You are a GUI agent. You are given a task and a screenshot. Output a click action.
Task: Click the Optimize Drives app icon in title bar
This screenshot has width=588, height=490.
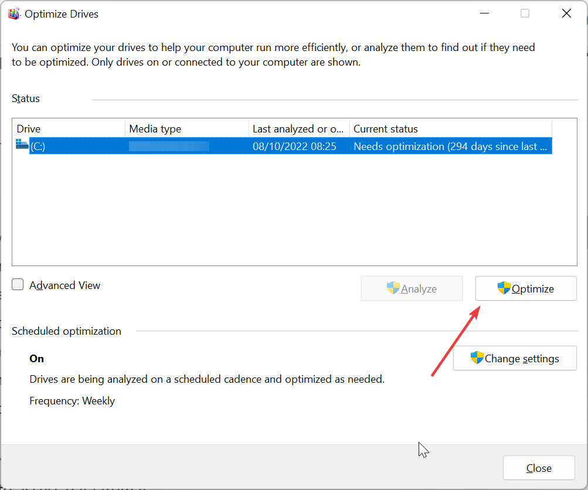pyautogui.click(x=14, y=14)
